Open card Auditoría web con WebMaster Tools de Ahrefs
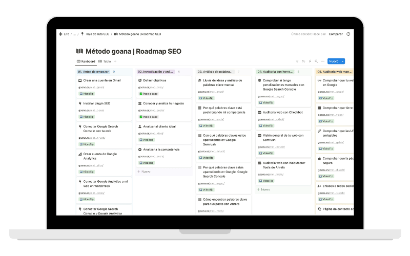The height and width of the screenshot is (256, 410). 283,172
